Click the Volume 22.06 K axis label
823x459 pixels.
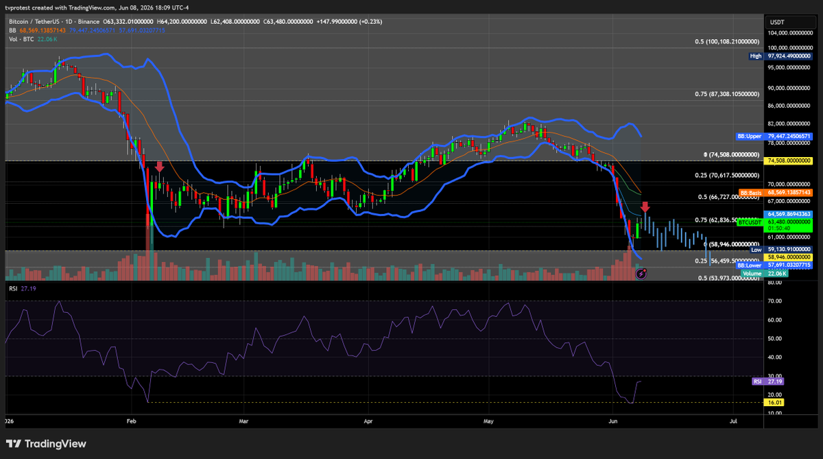[764, 273]
